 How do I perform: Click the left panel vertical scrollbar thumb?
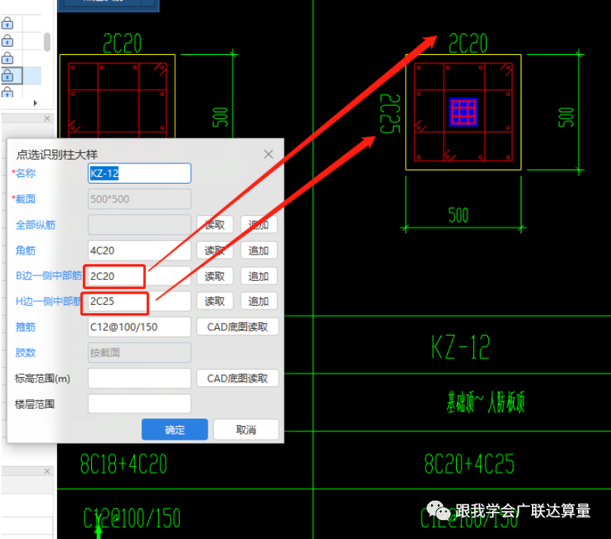[x=47, y=42]
